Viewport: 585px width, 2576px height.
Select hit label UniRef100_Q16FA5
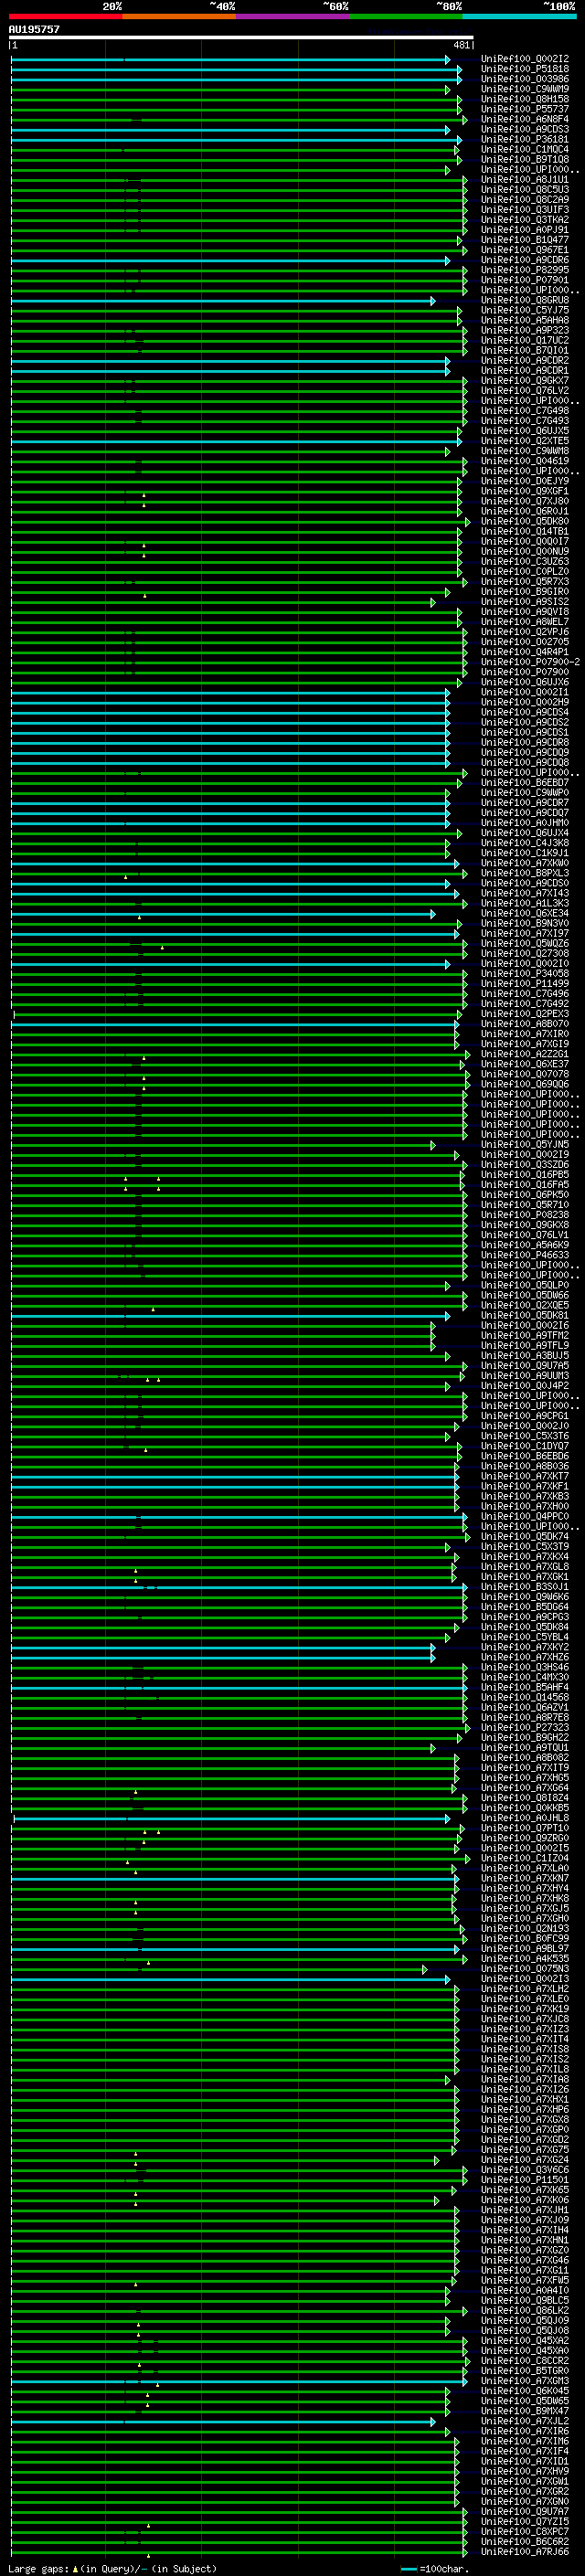pos(525,1185)
